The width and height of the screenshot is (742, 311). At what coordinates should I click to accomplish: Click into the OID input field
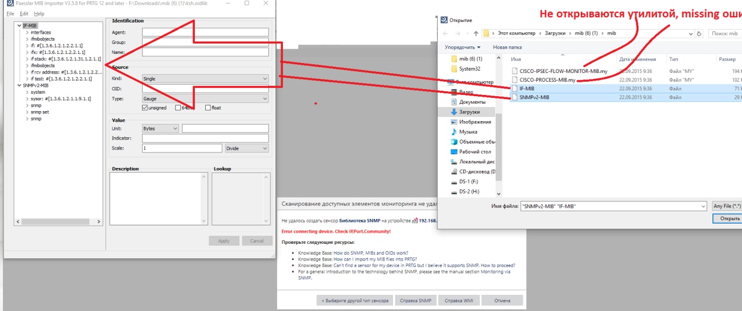click(205, 89)
